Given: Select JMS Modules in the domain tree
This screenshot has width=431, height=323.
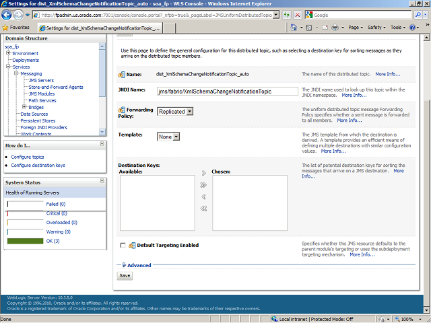Looking at the screenshot, I should tap(41, 94).
